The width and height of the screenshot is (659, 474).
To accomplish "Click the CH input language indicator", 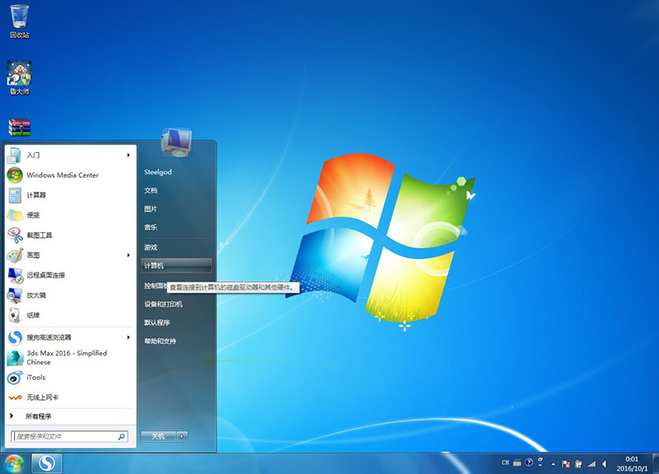I will [x=506, y=463].
